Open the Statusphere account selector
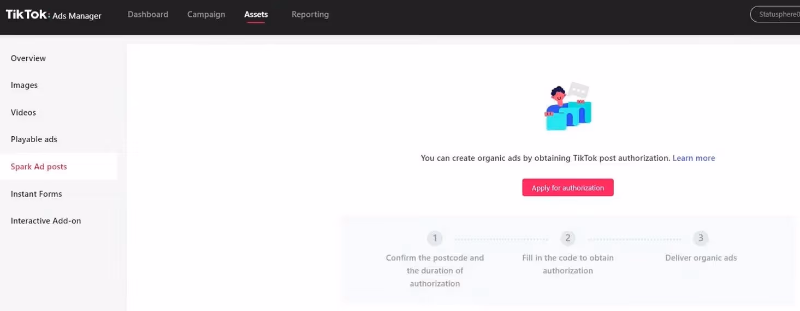This screenshot has height=311, width=800. pos(775,15)
